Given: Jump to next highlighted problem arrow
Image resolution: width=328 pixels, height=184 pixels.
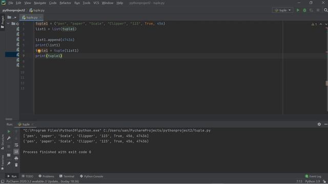Looking at the screenshot, I should point(326,24).
